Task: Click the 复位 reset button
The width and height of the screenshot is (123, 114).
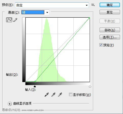Action: click(x=110, y=12)
